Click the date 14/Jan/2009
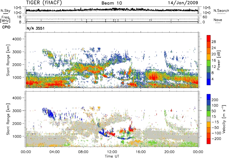Viewport: 229px width, 158px height. point(183,3)
